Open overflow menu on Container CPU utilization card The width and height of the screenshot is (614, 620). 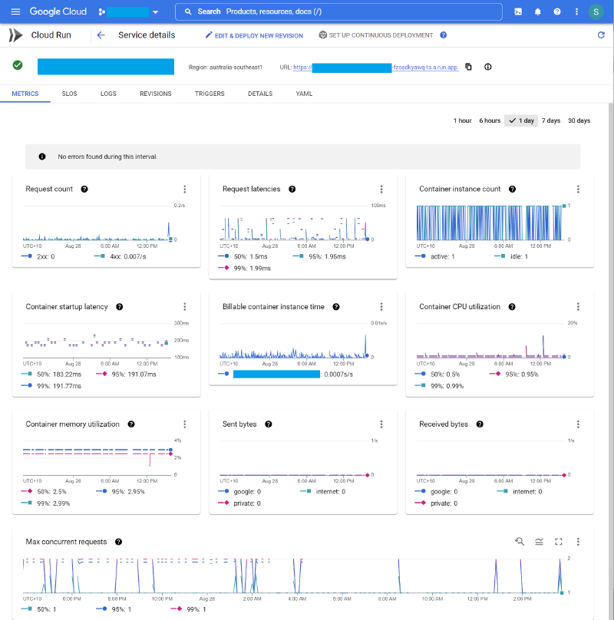click(578, 306)
